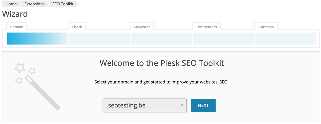This screenshot has width=321, height=124.
Task: Open the seotesting.be domain dropdown
Action: (145, 105)
